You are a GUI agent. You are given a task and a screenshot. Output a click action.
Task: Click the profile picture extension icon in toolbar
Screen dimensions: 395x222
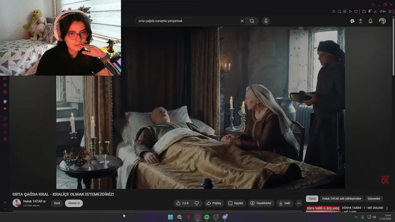pyautogui.click(x=369, y=11)
